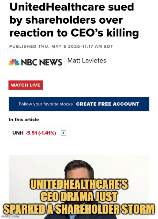
Task: Add UNH to watchlist with plus icon
Action: coord(64,133)
